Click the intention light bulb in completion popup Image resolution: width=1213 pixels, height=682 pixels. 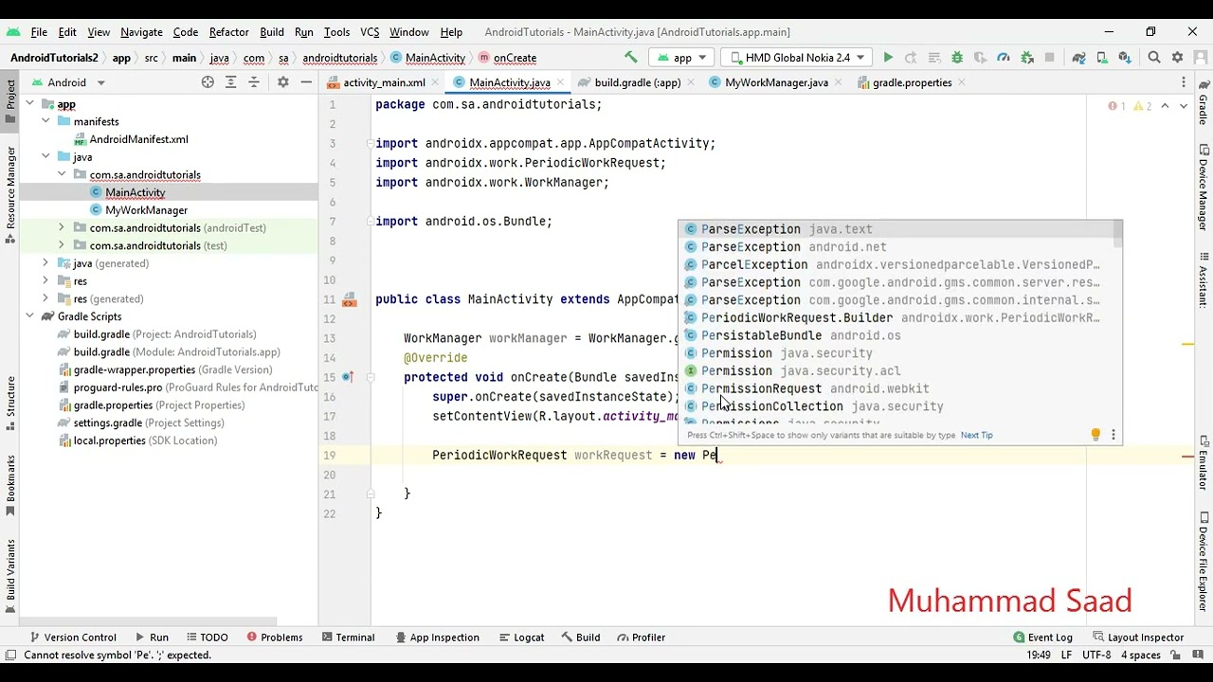tap(1095, 435)
